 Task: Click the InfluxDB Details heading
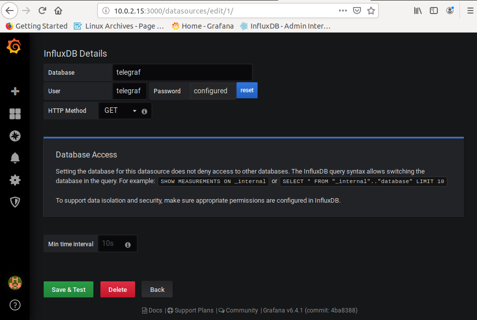pos(75,54)
